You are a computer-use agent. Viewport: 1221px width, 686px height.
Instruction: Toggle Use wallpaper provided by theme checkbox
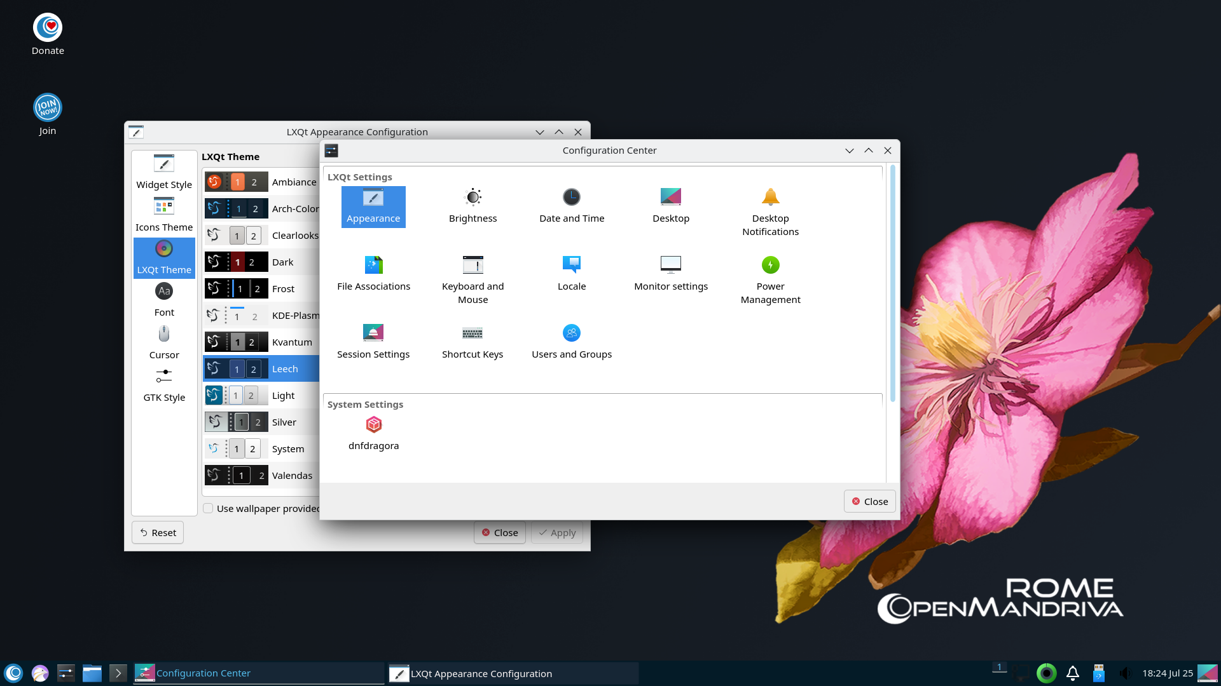[208, 508]
